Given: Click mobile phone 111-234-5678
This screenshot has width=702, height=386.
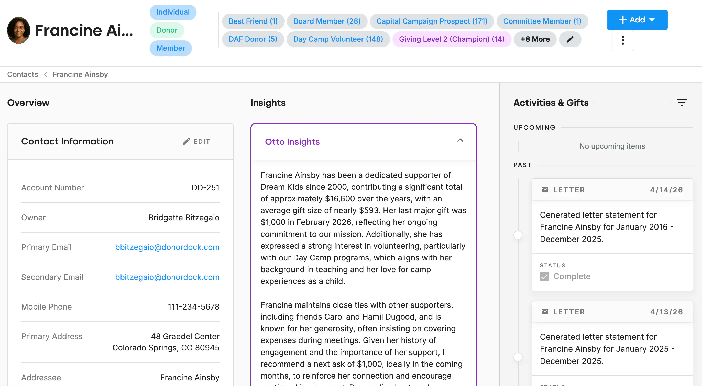Looking at the screenshot, I should pos(193,307).
